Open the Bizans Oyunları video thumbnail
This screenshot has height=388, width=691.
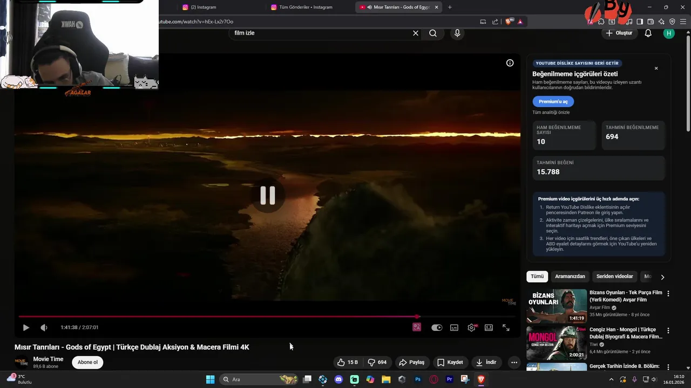coord(557,306)
